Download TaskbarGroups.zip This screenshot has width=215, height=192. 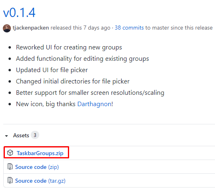click(x=40, y=153)
